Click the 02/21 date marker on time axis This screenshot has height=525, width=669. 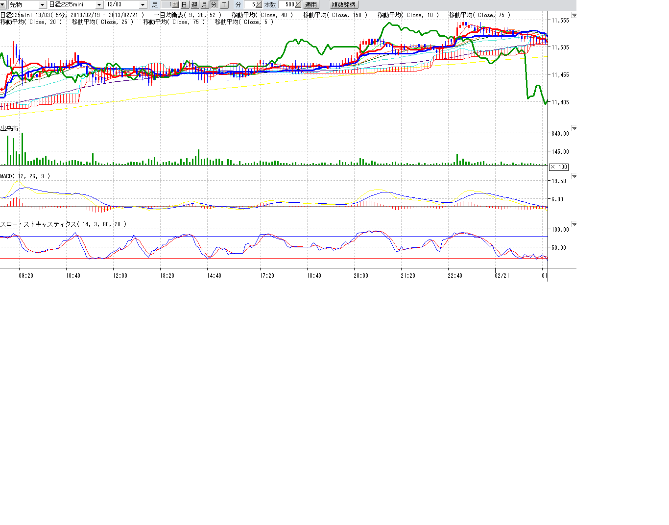(x=502, y=276)
